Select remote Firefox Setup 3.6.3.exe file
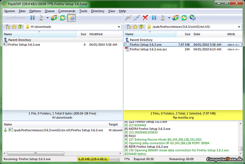Viewport: 245px width, 164px height. tap(183, 45)
